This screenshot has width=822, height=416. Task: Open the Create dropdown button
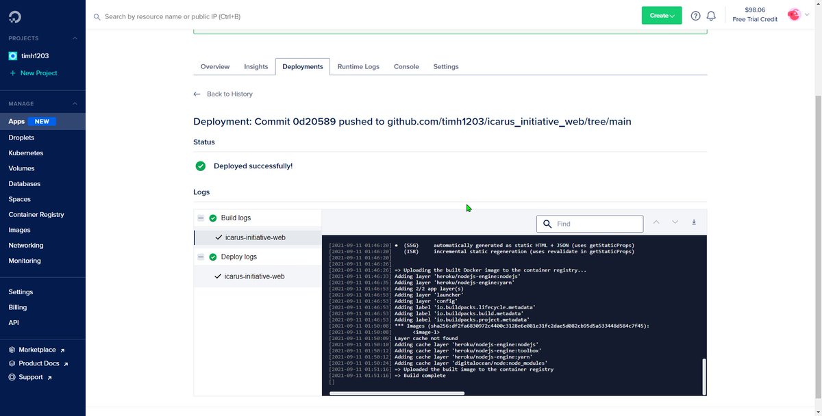[x=662, y=15]
